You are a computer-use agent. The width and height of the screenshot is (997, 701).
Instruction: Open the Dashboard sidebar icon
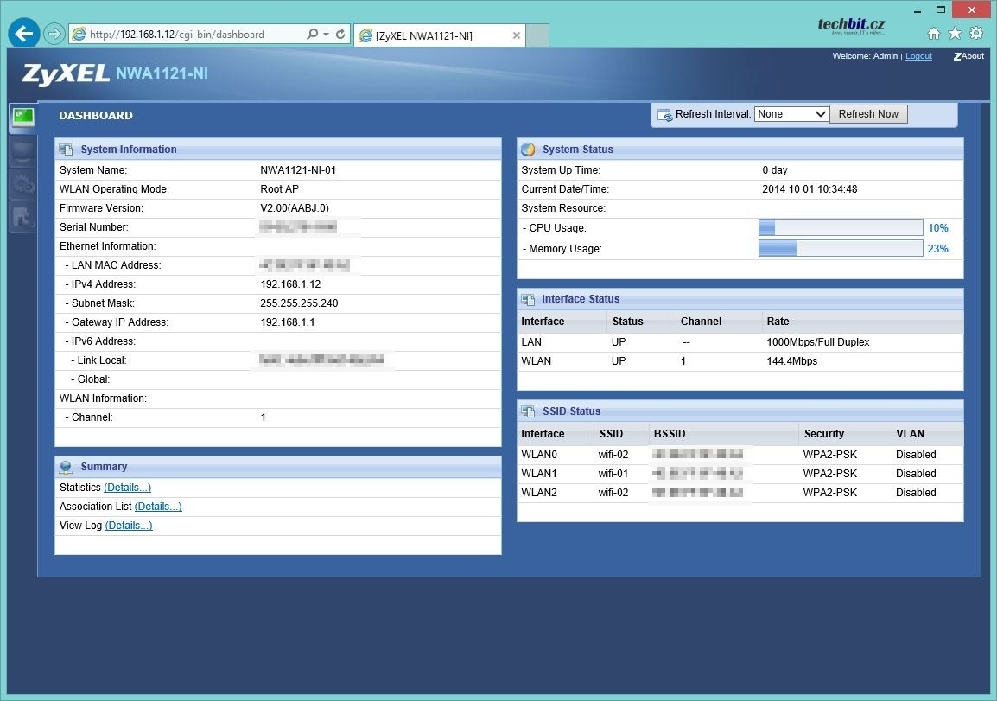tap(22, 118)
